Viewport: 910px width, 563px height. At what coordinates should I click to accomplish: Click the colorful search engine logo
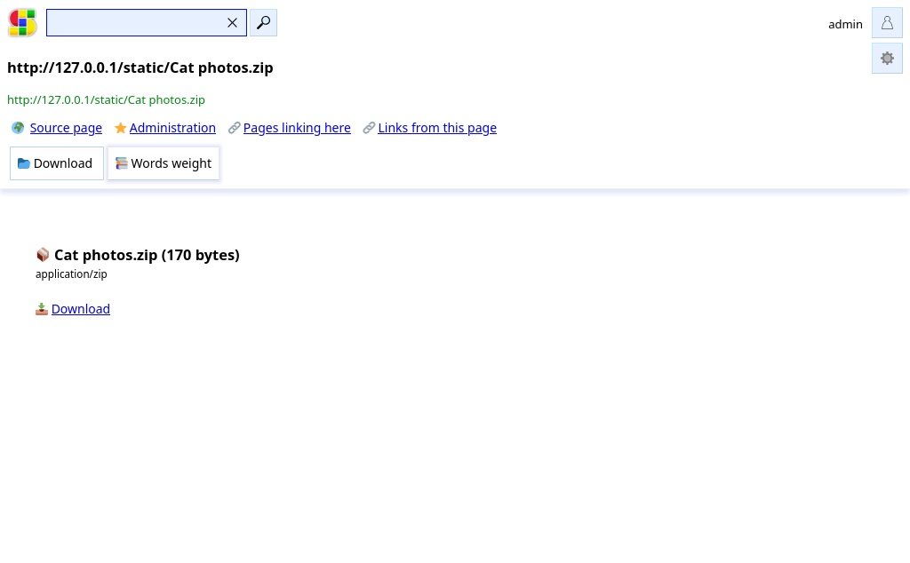(22, 23)
